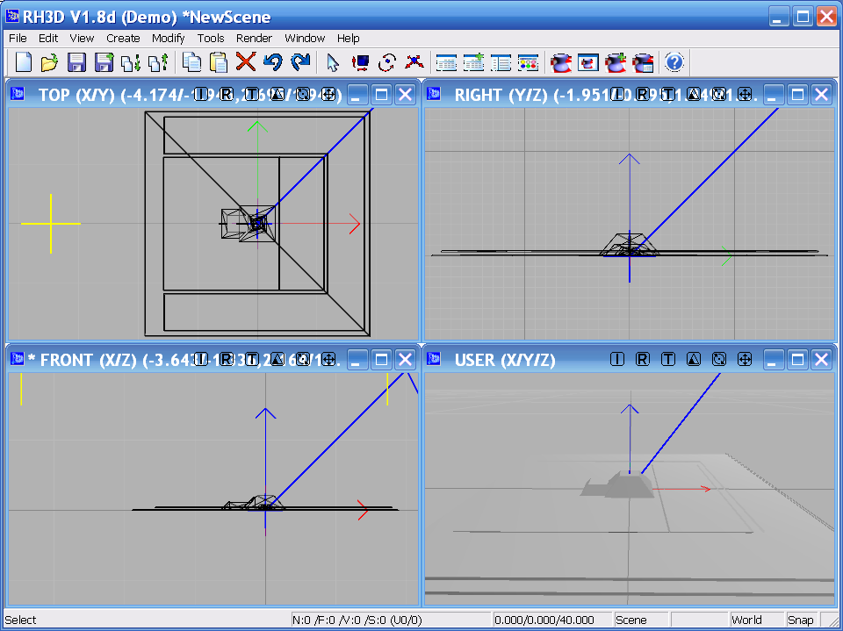Click the I button in USER viewport
843x631 pixels.
tap(617, 359)
